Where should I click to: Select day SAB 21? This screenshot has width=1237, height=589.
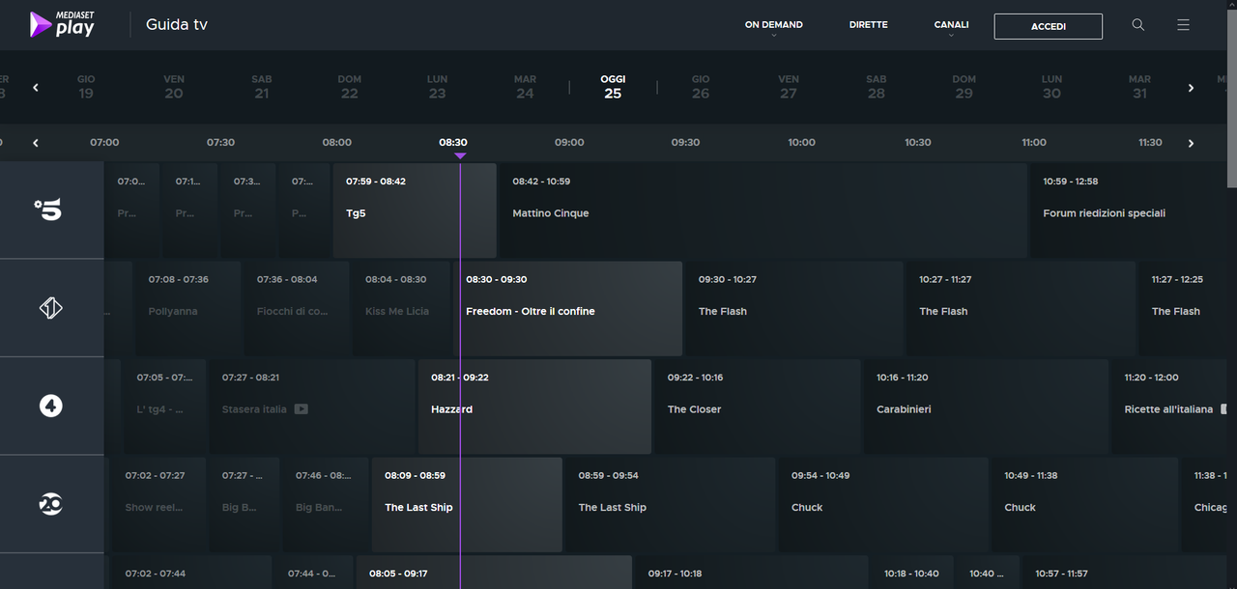point(262,87)
